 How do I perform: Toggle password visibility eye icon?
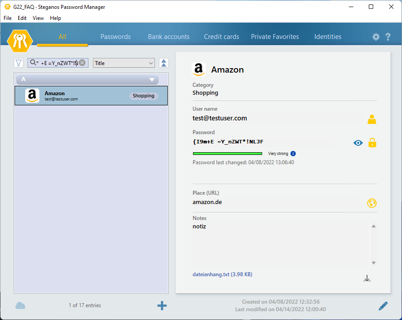coord(358,143)
